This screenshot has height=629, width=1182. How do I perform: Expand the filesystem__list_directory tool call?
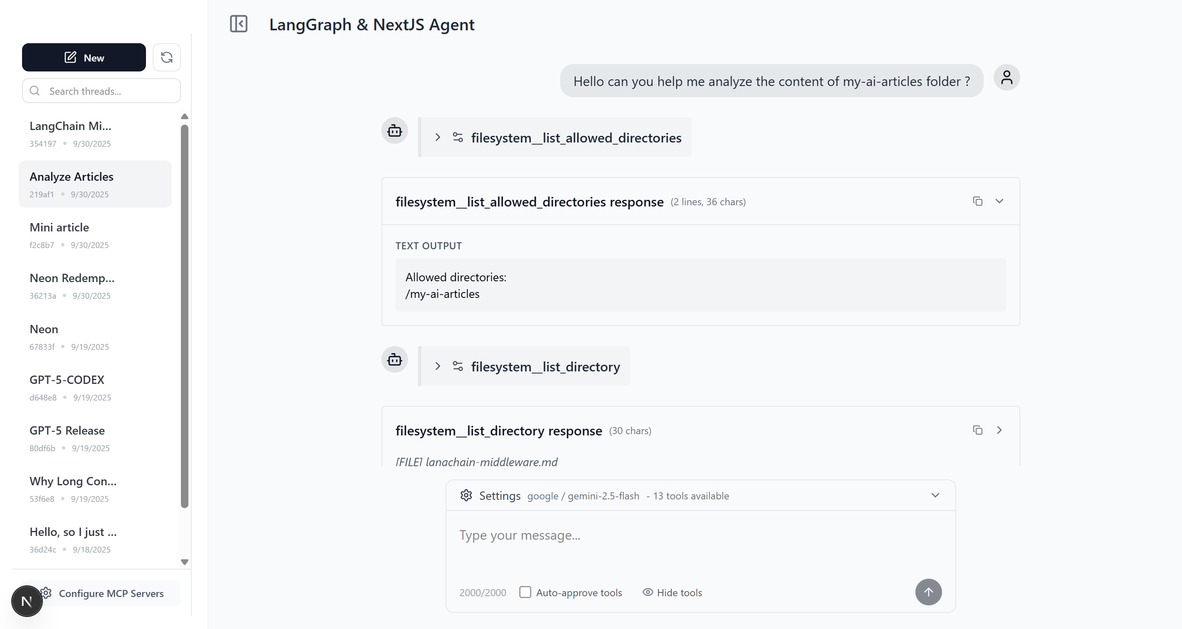(x=437, y=366)
